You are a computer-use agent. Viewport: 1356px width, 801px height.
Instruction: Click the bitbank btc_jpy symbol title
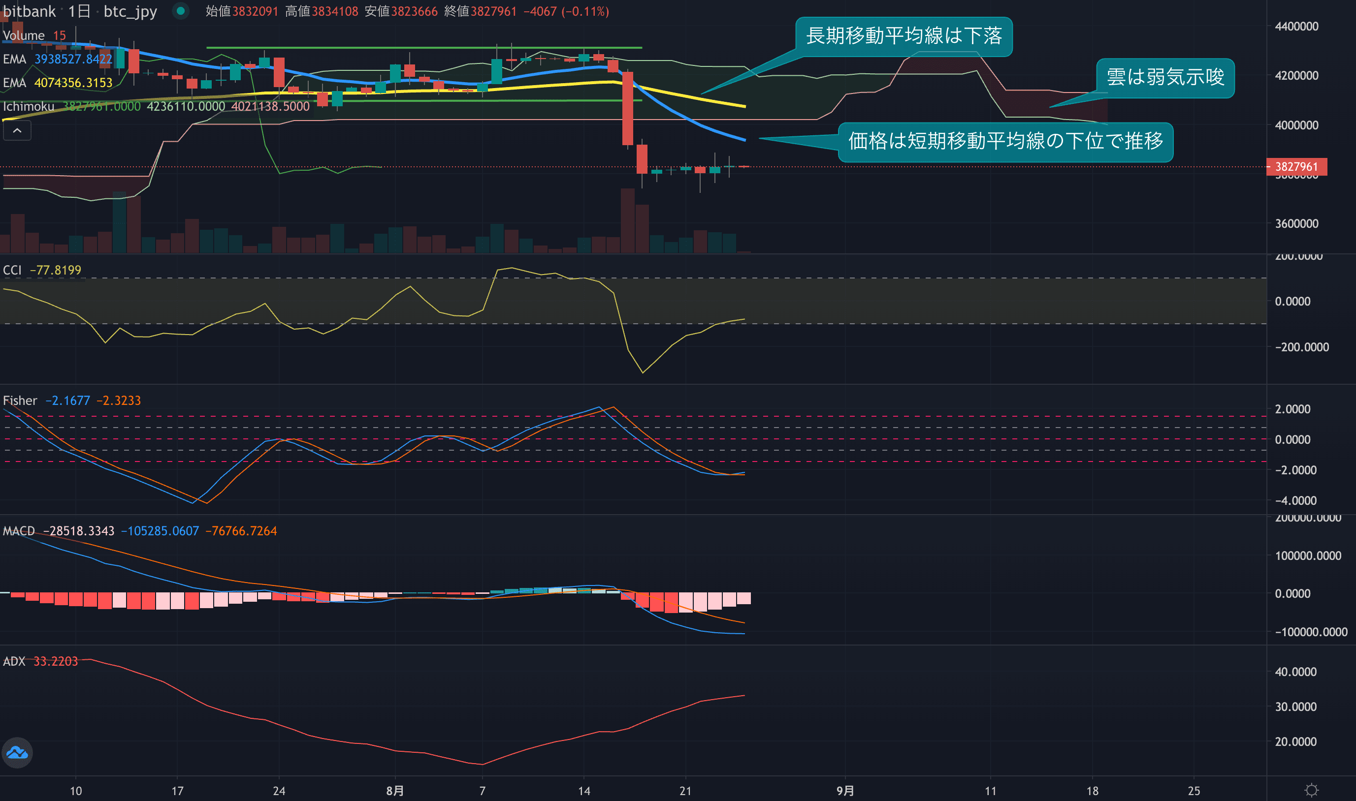tap(80, 11)
